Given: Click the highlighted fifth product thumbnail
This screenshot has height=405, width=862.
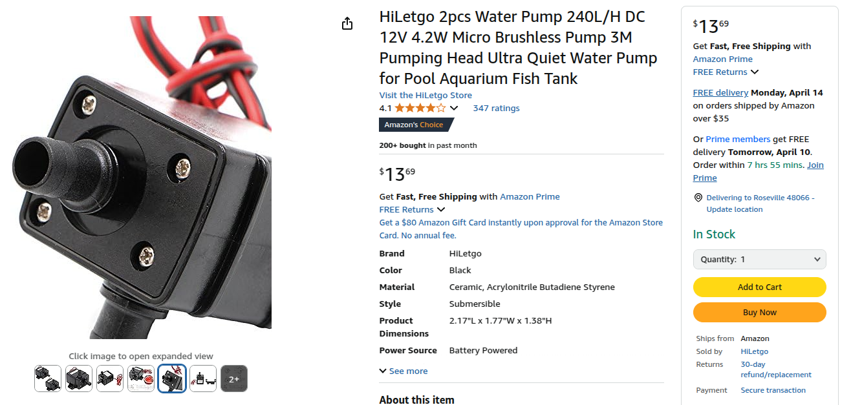Looking at the screenshot, I should (171, 379).
